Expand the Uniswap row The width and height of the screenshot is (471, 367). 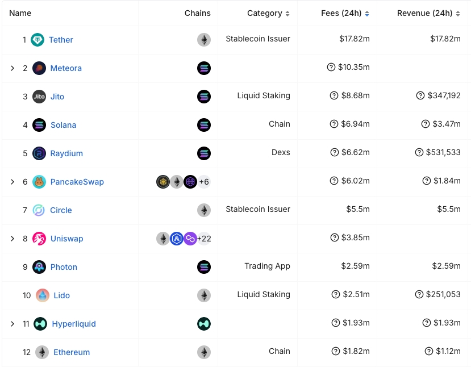(x=12, y=239)
